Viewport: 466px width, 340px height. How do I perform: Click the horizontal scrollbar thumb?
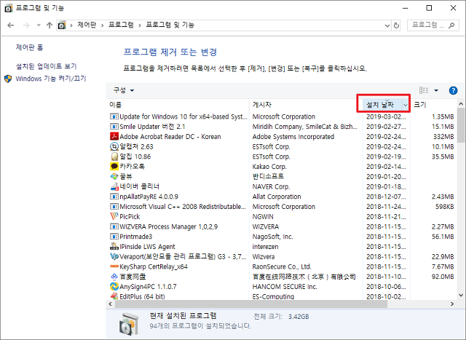point(251,304)
